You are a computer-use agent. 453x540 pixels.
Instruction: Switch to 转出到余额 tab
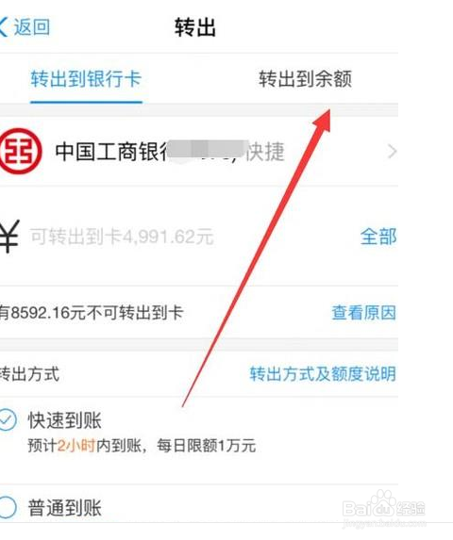tap(306, 79)
